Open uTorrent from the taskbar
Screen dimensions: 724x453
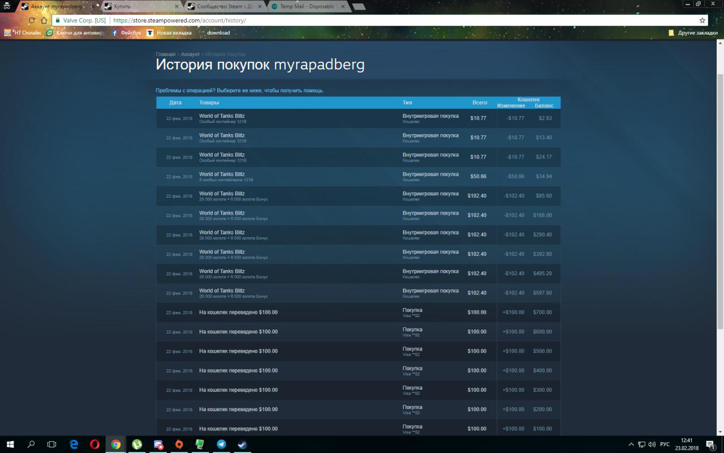137,445
